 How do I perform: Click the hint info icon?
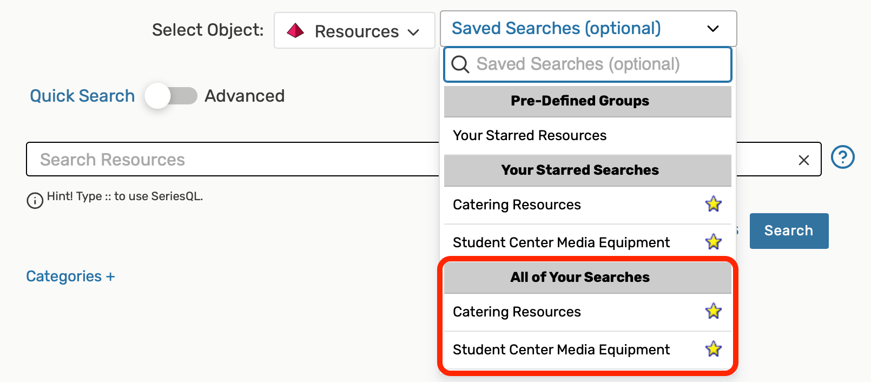click(x=35, y=201)
